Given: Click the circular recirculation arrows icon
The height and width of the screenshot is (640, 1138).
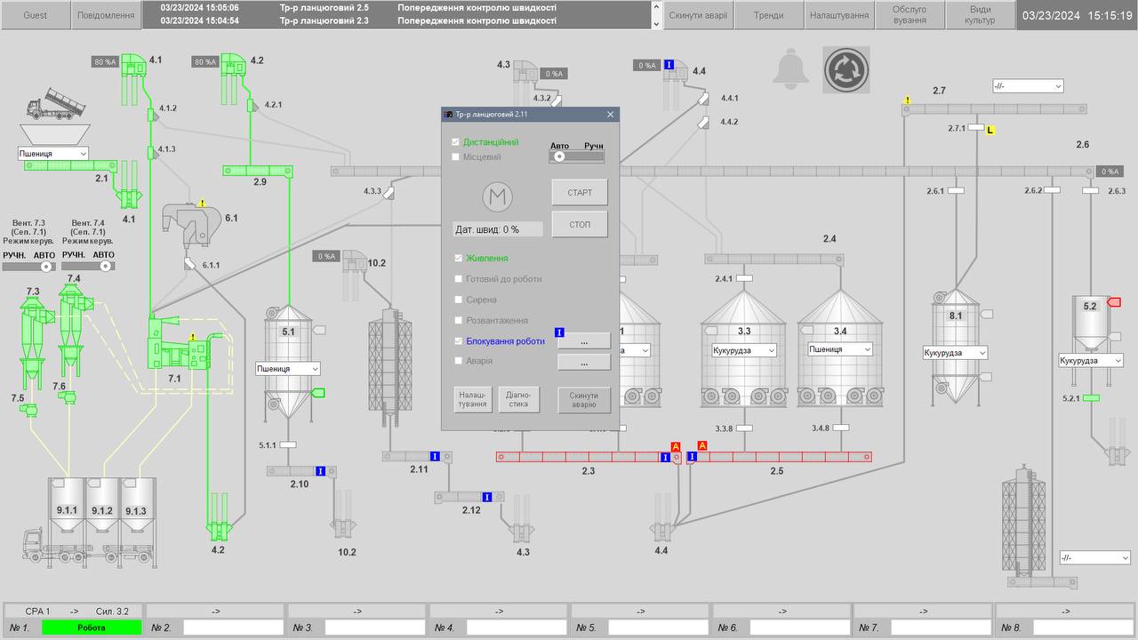Looking at the screenshot, I should point(846,70).
